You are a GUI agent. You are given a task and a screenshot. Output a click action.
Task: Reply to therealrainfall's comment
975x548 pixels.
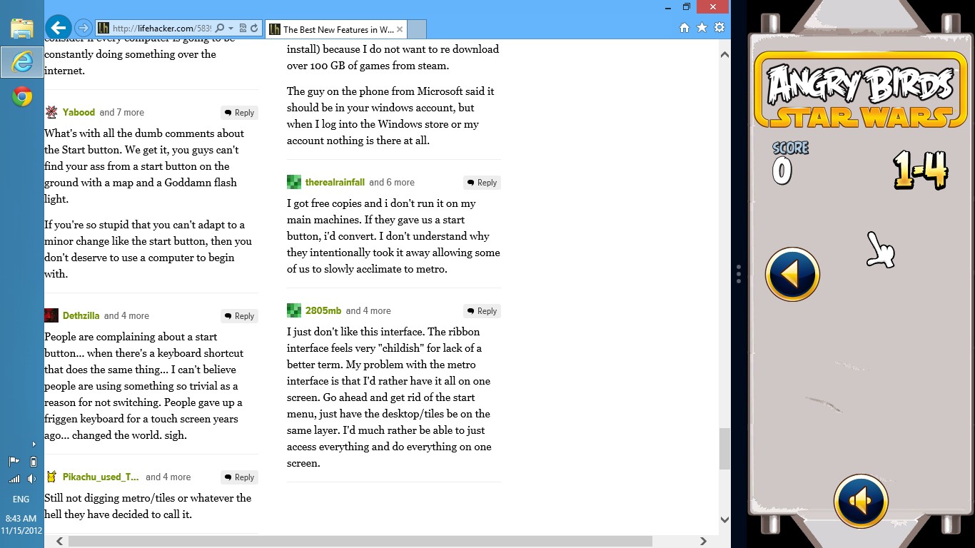tap(482, 183)
